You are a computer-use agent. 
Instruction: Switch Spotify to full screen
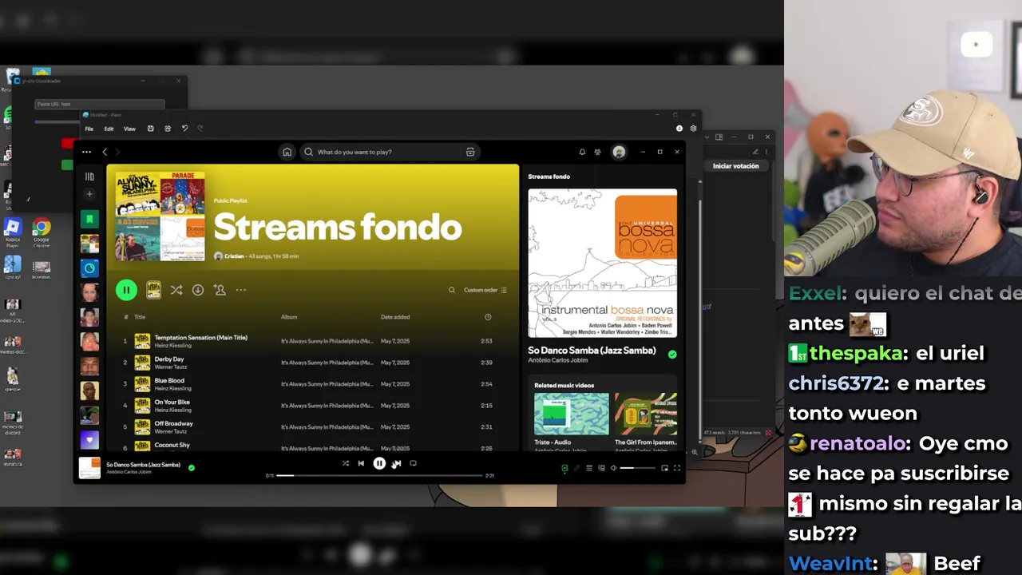point(677,468)
